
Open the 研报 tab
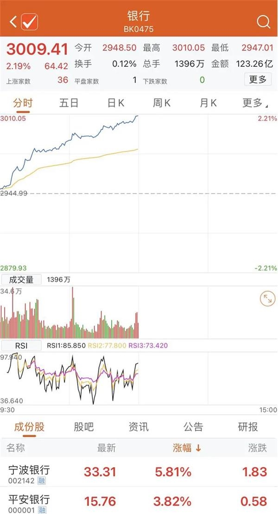coord(248,427)
